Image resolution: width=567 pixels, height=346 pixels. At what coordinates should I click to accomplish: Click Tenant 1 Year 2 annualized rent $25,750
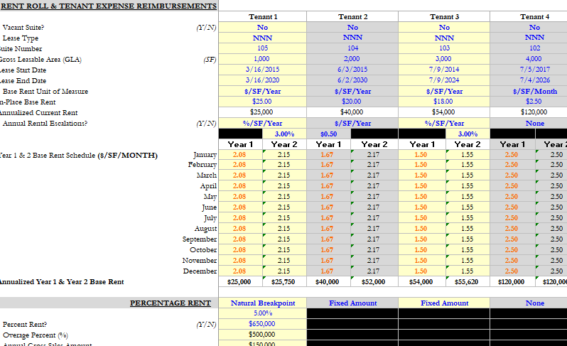click(x=284, y=282)
